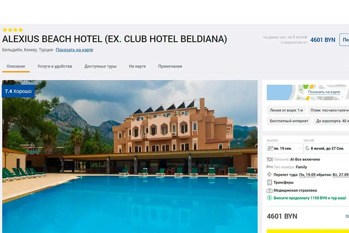This screenshot has width=349, height=233.
Task: Open the Примечания tab
Action: pyautogui.click(x=170, y=66)
